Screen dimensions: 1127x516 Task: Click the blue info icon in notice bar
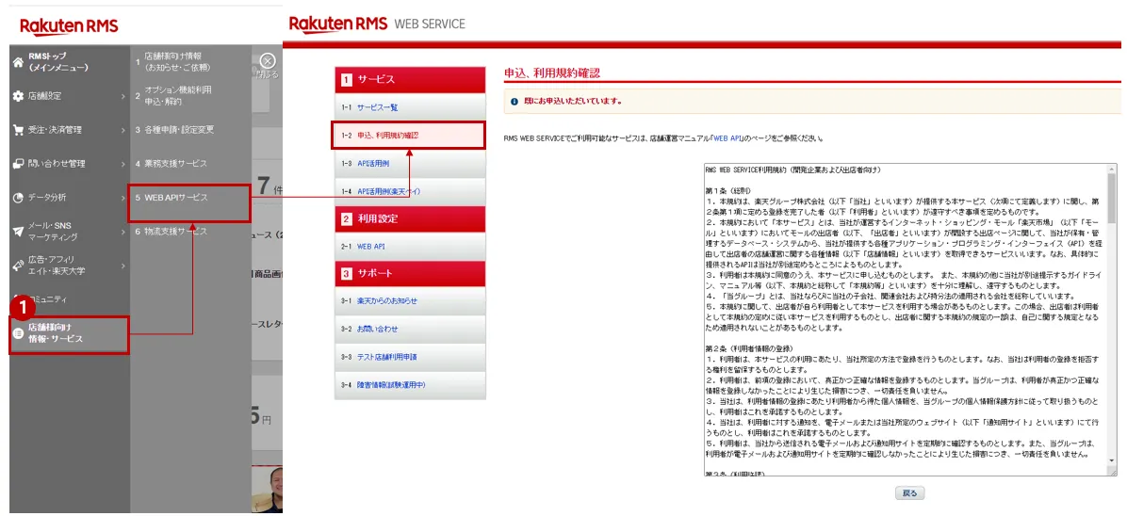pyautogui.click(x=514, y=102)
